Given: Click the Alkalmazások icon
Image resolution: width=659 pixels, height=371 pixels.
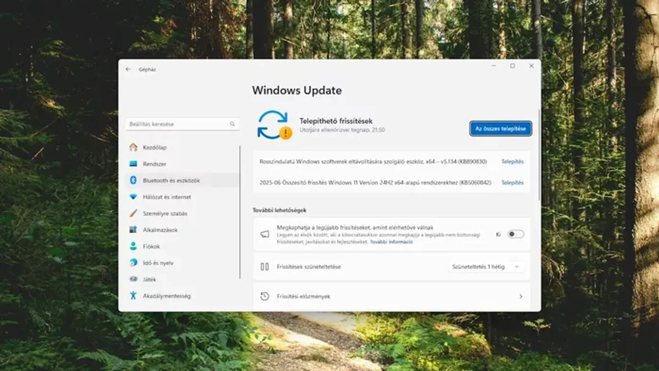Looking at the screenshot, I should (133, 230).
